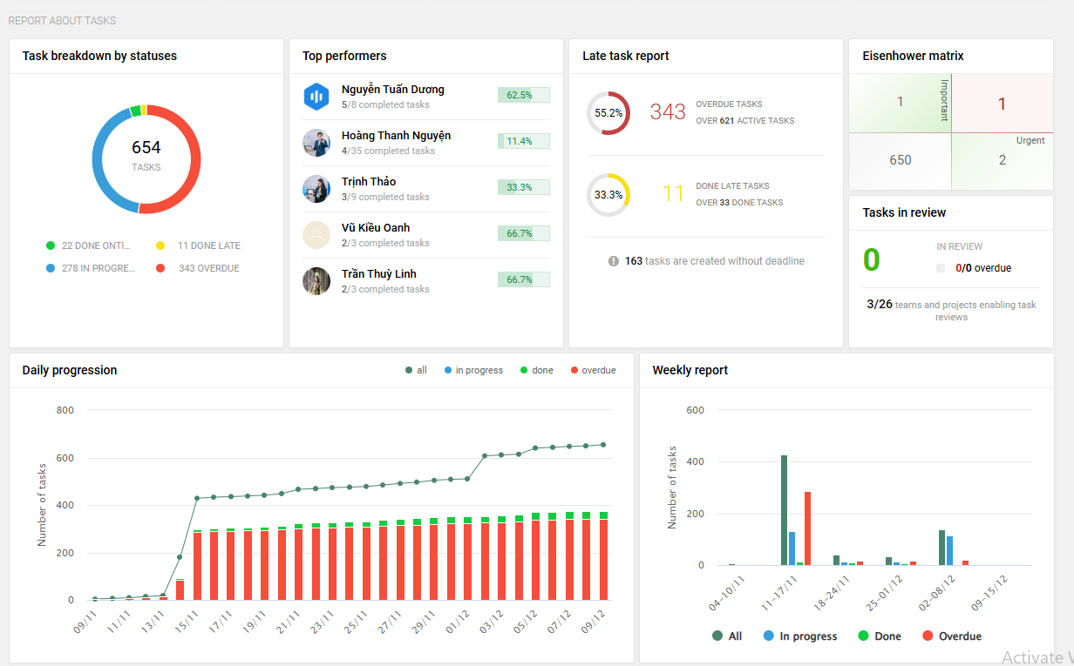Open the 343 overdue tasks number
This screenshot has width=1074, height=666.
[x=668, y=111]
